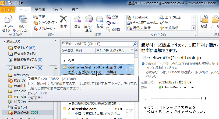219x119 pixels.
Task: Toggle category box on softbank.jp message
Action: click(127, 69)
